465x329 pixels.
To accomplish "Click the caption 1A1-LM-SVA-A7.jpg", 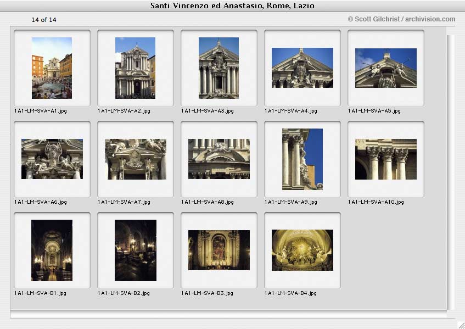I will pos(124,202).
